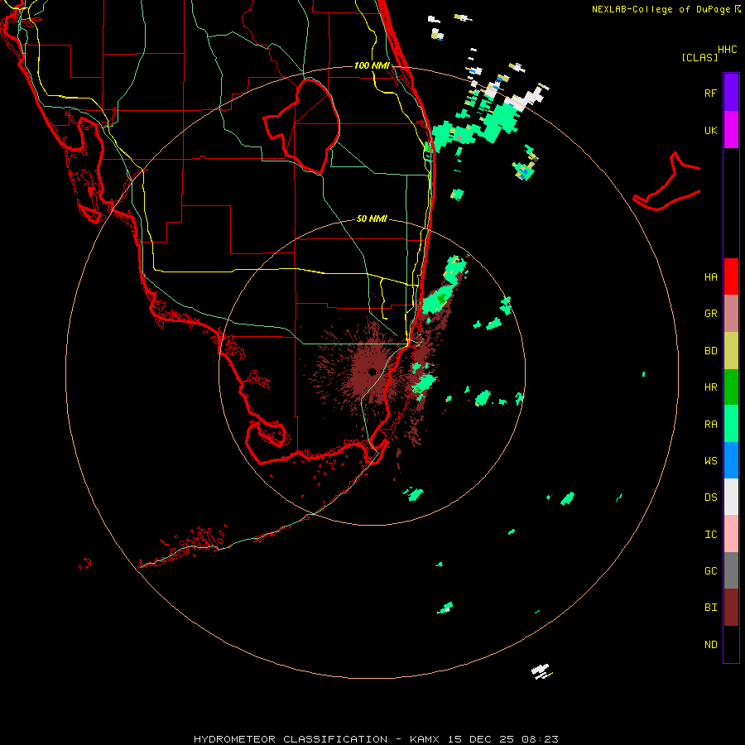Click the BI dark red legend swatch
745x745 pixels.
[731, 608]
